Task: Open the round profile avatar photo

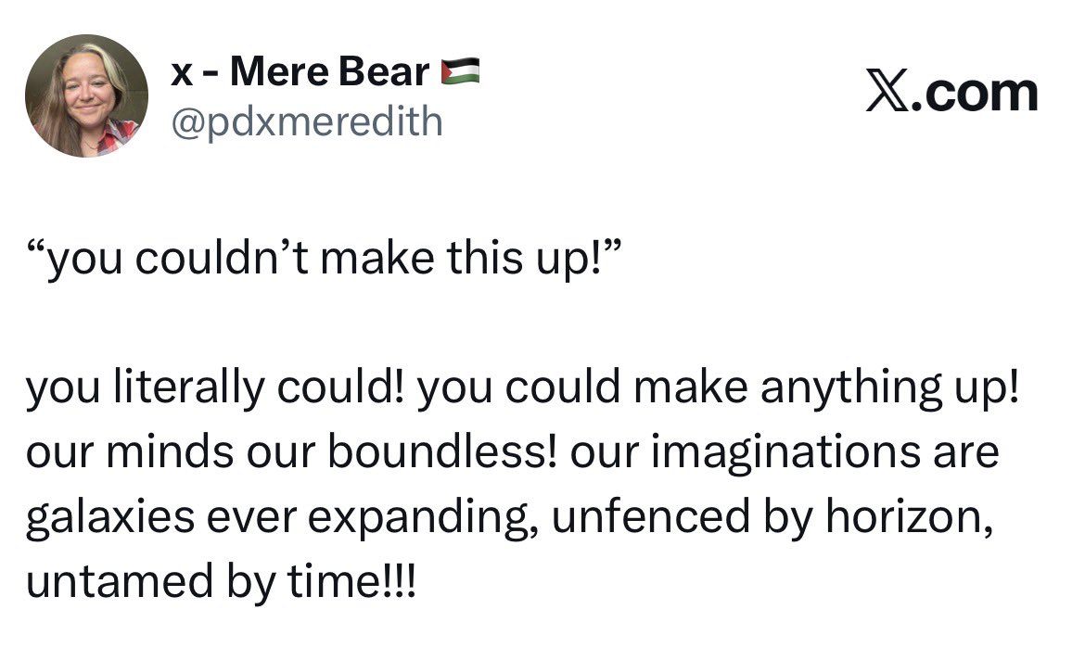Action: 86,95
